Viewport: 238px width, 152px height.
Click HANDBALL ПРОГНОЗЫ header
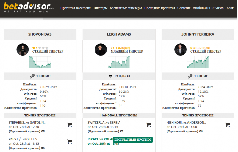[x=119, y=115]
